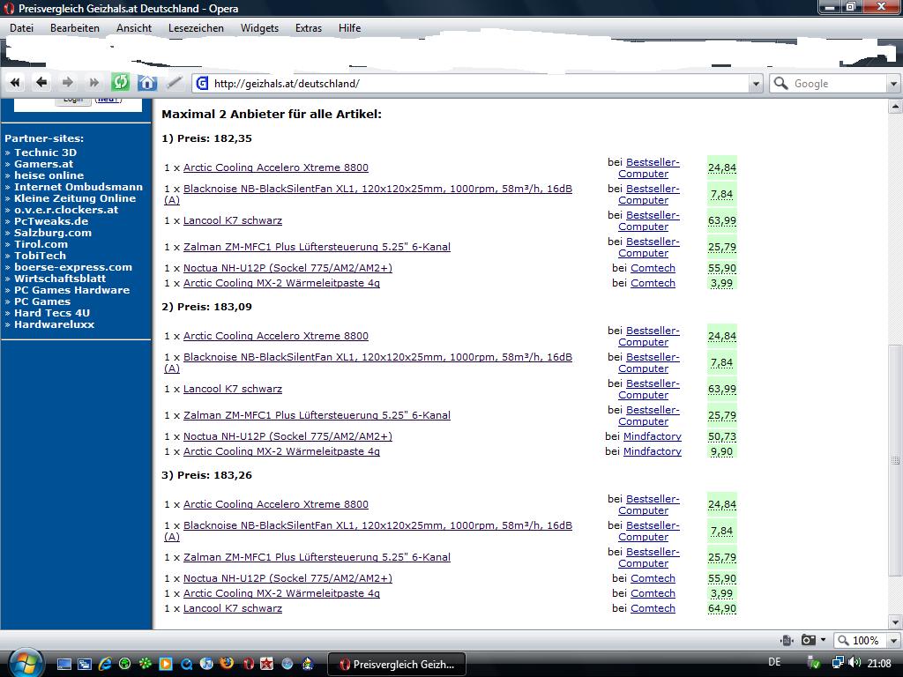The height and width of the screenshot is (677, 903).
Task: Open the Widgets menu
Action: [259, 27]
